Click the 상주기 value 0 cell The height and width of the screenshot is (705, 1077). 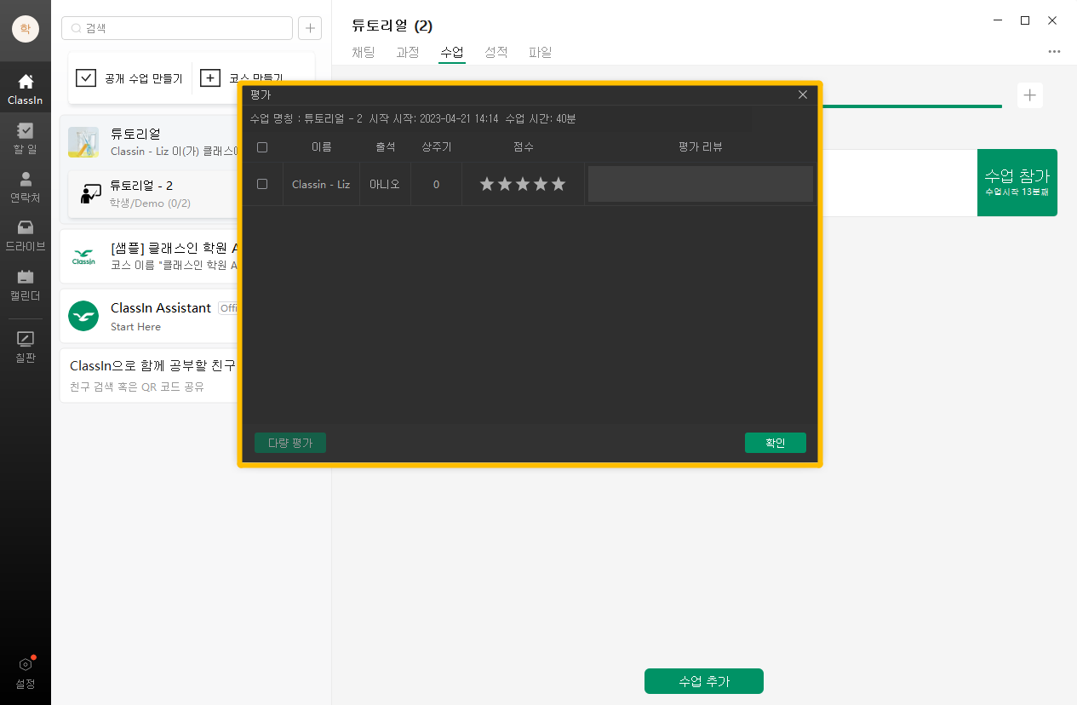coord(436,184)
